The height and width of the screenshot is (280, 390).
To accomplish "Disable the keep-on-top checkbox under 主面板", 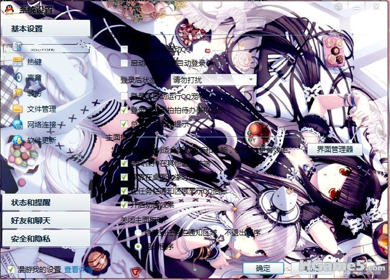I will (x=124, y=163).
